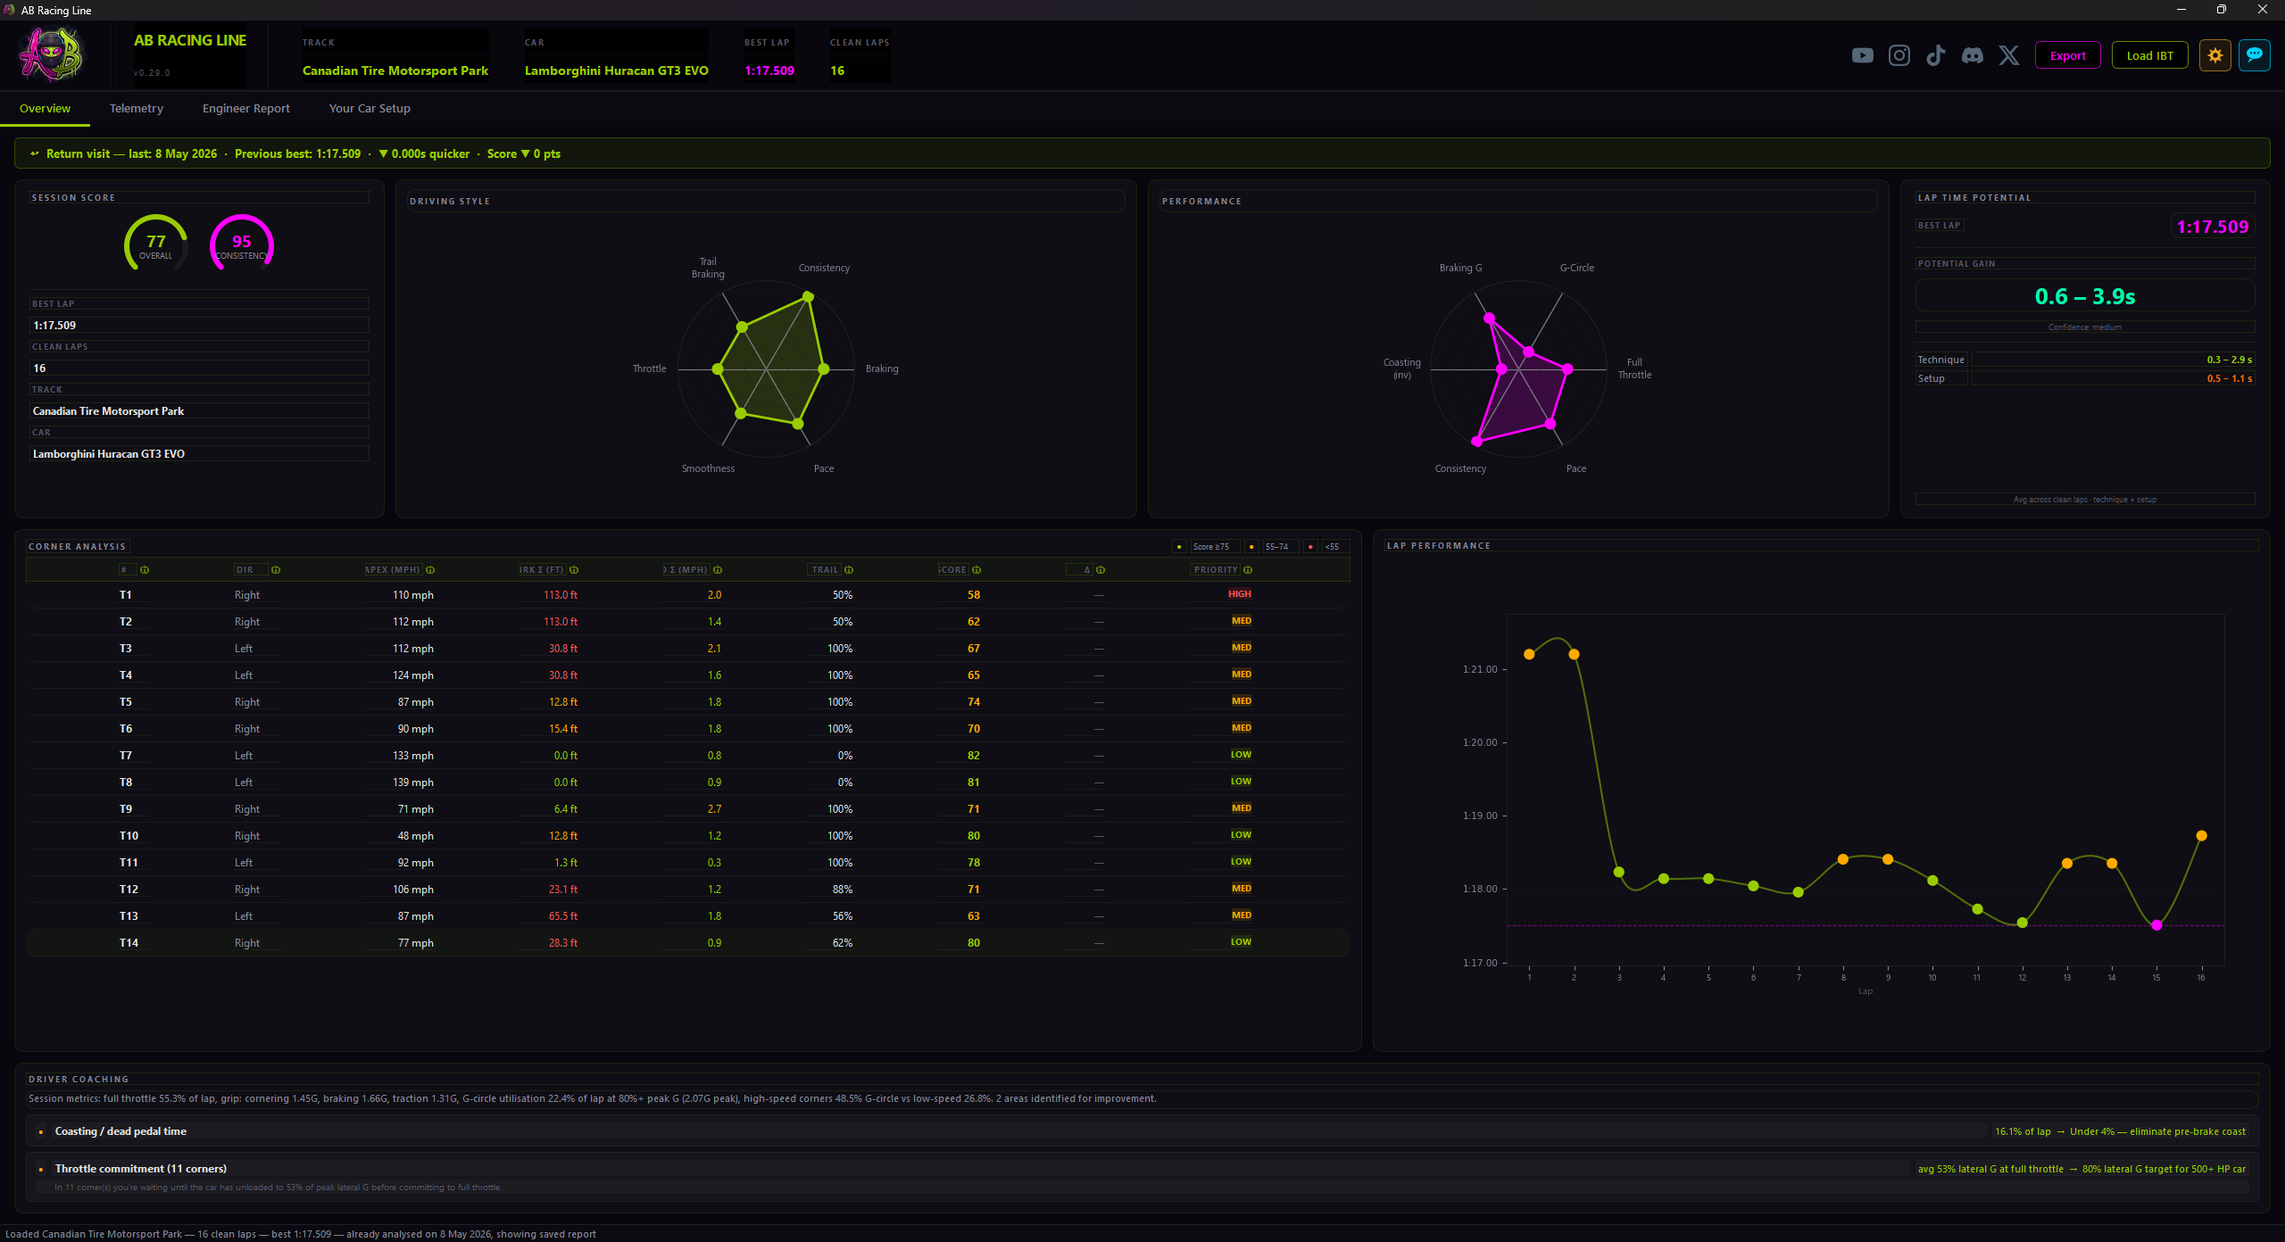Toggle the 55–74 score legend filter
The image size is (2285, 1242).
[1276, 547]
